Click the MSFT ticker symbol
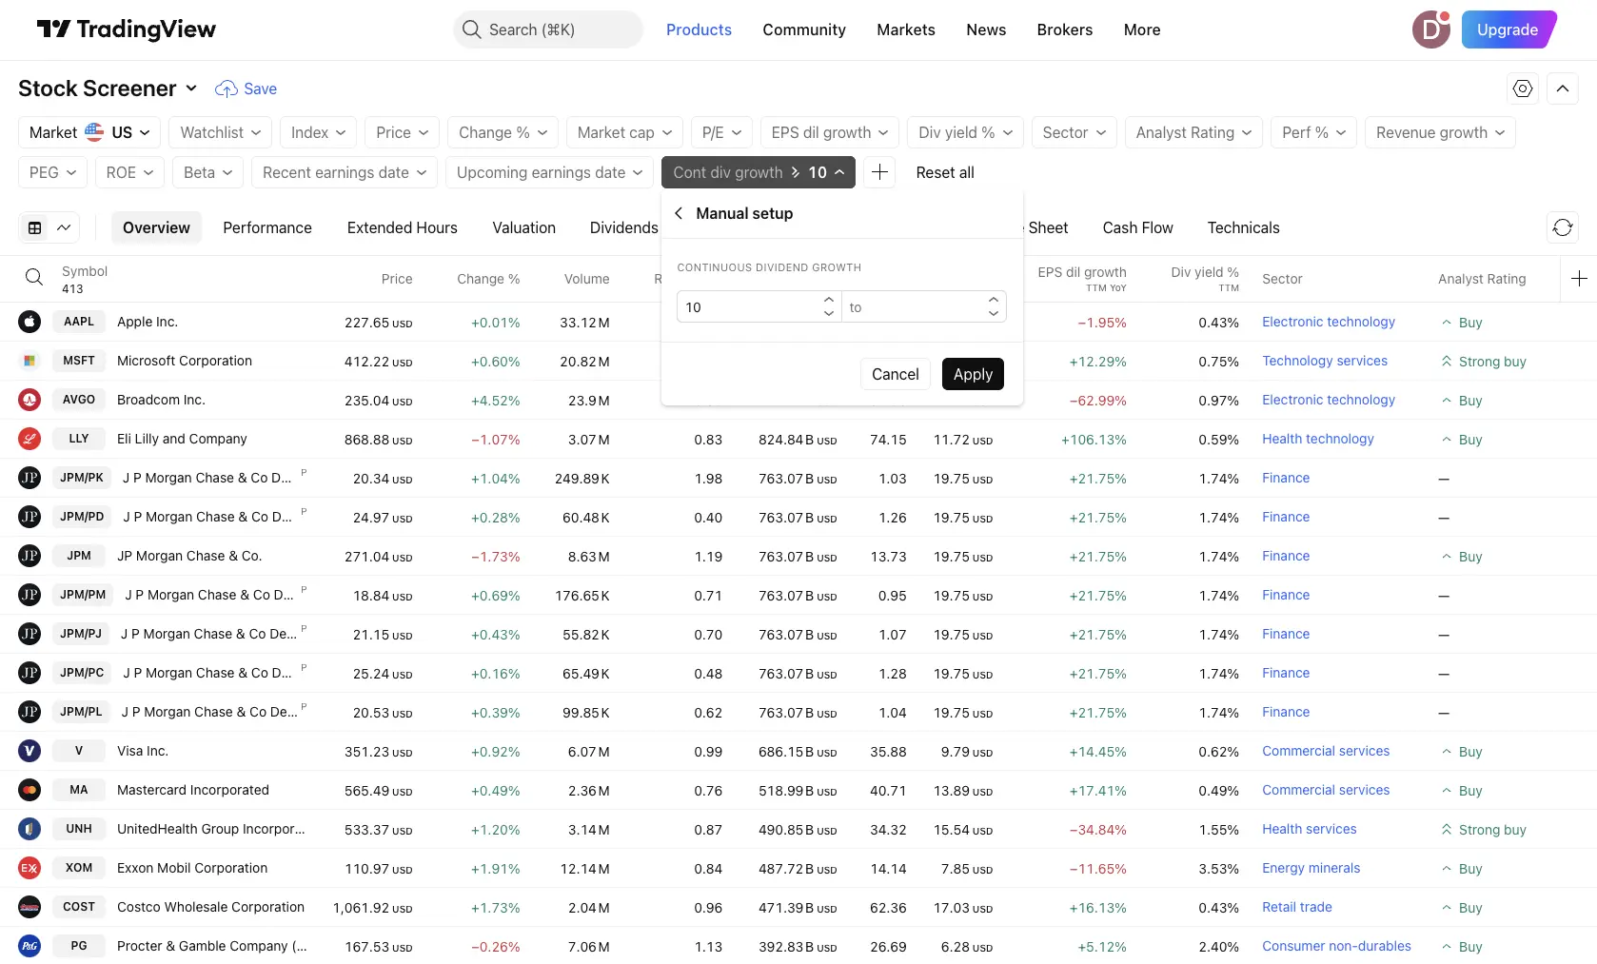Screen dimensions: 1597x964 pos(79,361)
